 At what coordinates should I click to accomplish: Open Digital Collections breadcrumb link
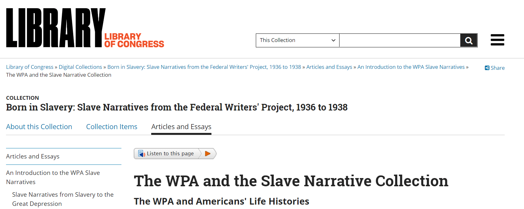tap(80, 67)
